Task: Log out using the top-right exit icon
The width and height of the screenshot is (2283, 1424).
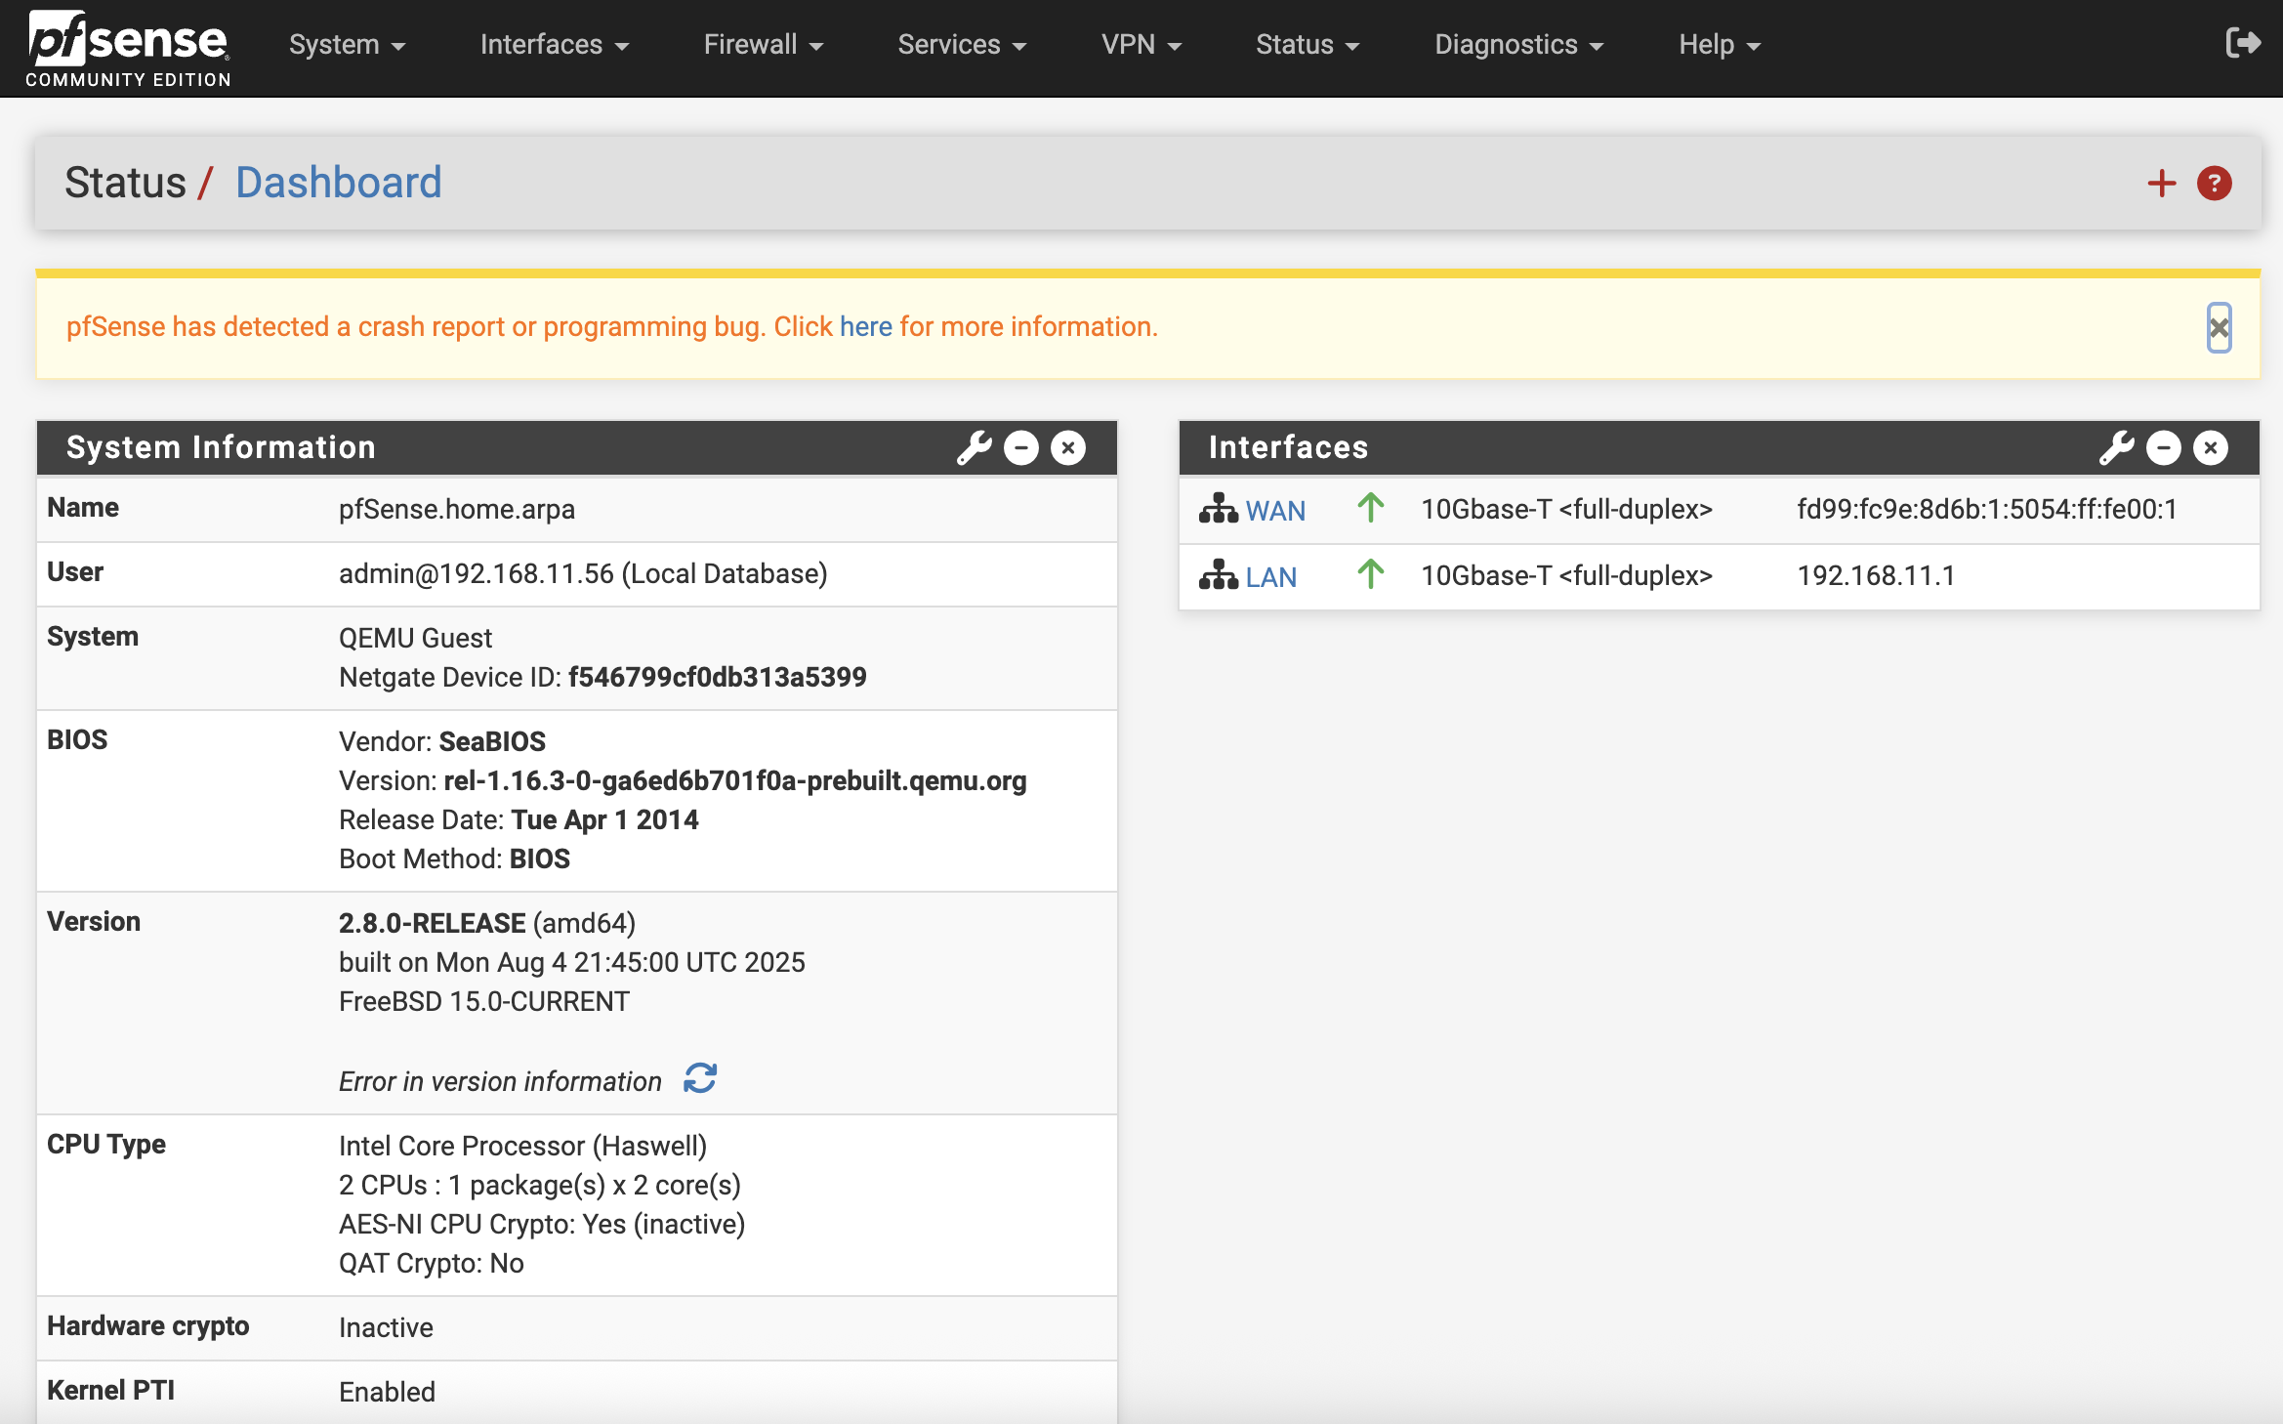Action: pyautogui.click(x=2243, y=43)
